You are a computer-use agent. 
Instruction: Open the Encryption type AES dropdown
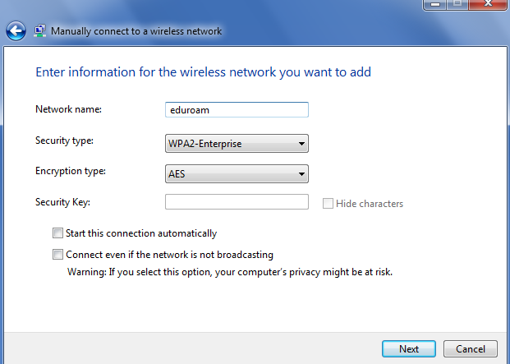(x=237, y=174)
